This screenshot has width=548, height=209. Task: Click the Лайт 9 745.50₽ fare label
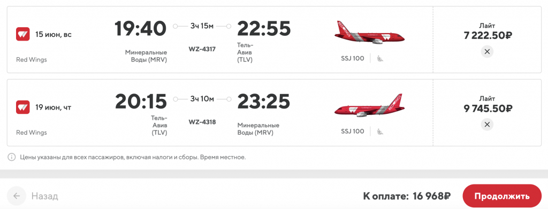click(488, 105)
